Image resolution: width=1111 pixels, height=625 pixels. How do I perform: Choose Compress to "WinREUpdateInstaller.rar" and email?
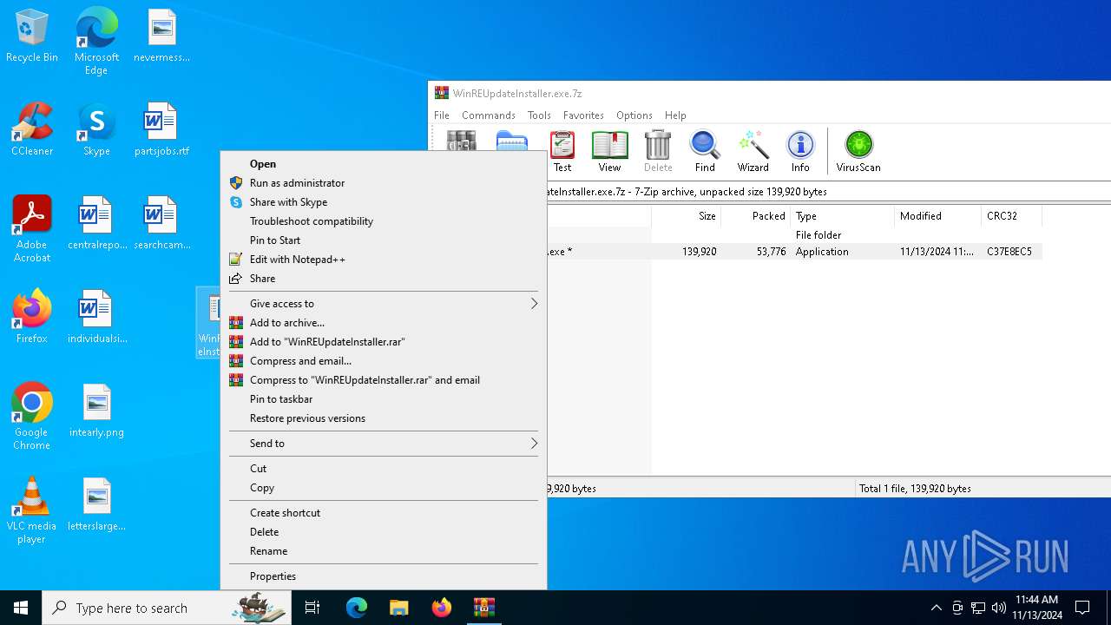coord(384,380)
